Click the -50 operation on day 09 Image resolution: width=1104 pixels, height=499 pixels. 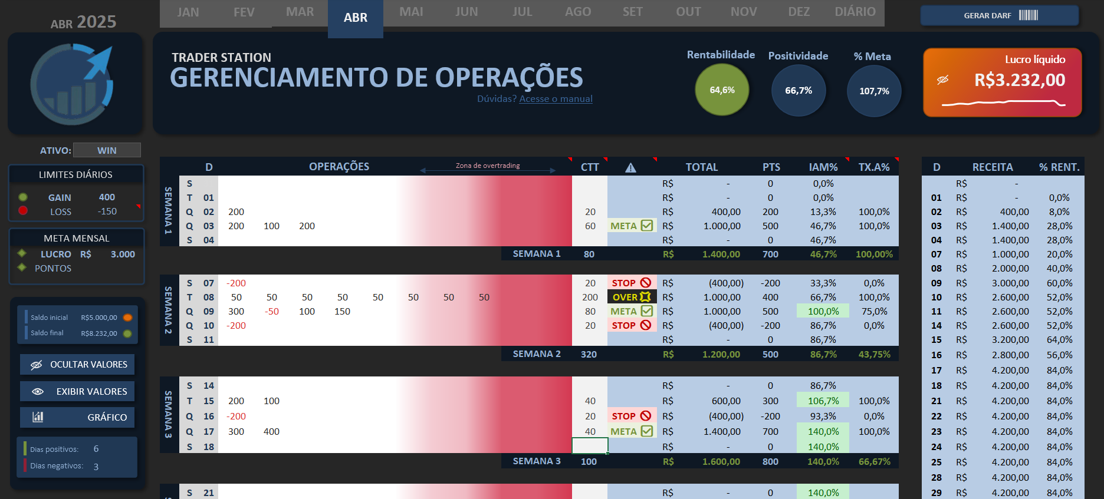[271, 311]
